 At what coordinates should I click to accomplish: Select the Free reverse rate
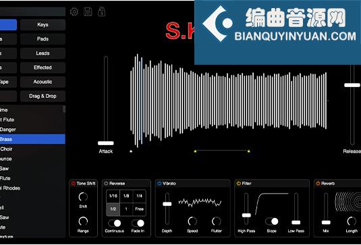click(139, 209)
